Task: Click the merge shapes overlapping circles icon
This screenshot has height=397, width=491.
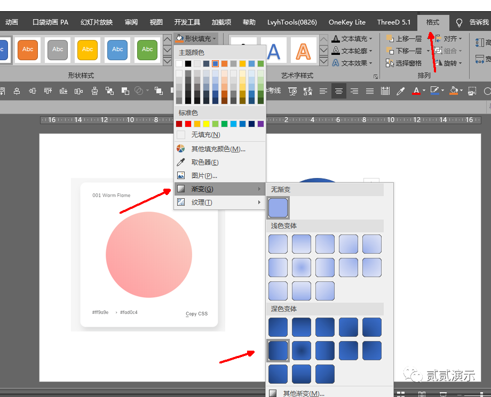Action: tap(139, 91)
